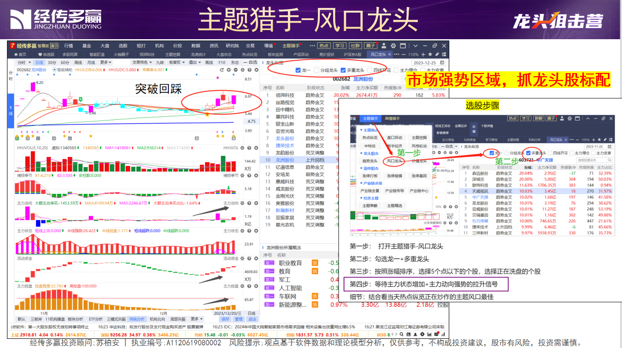Open the 选股 menu in main menu bar
The image size is (622, 348).
coord(123,46)
